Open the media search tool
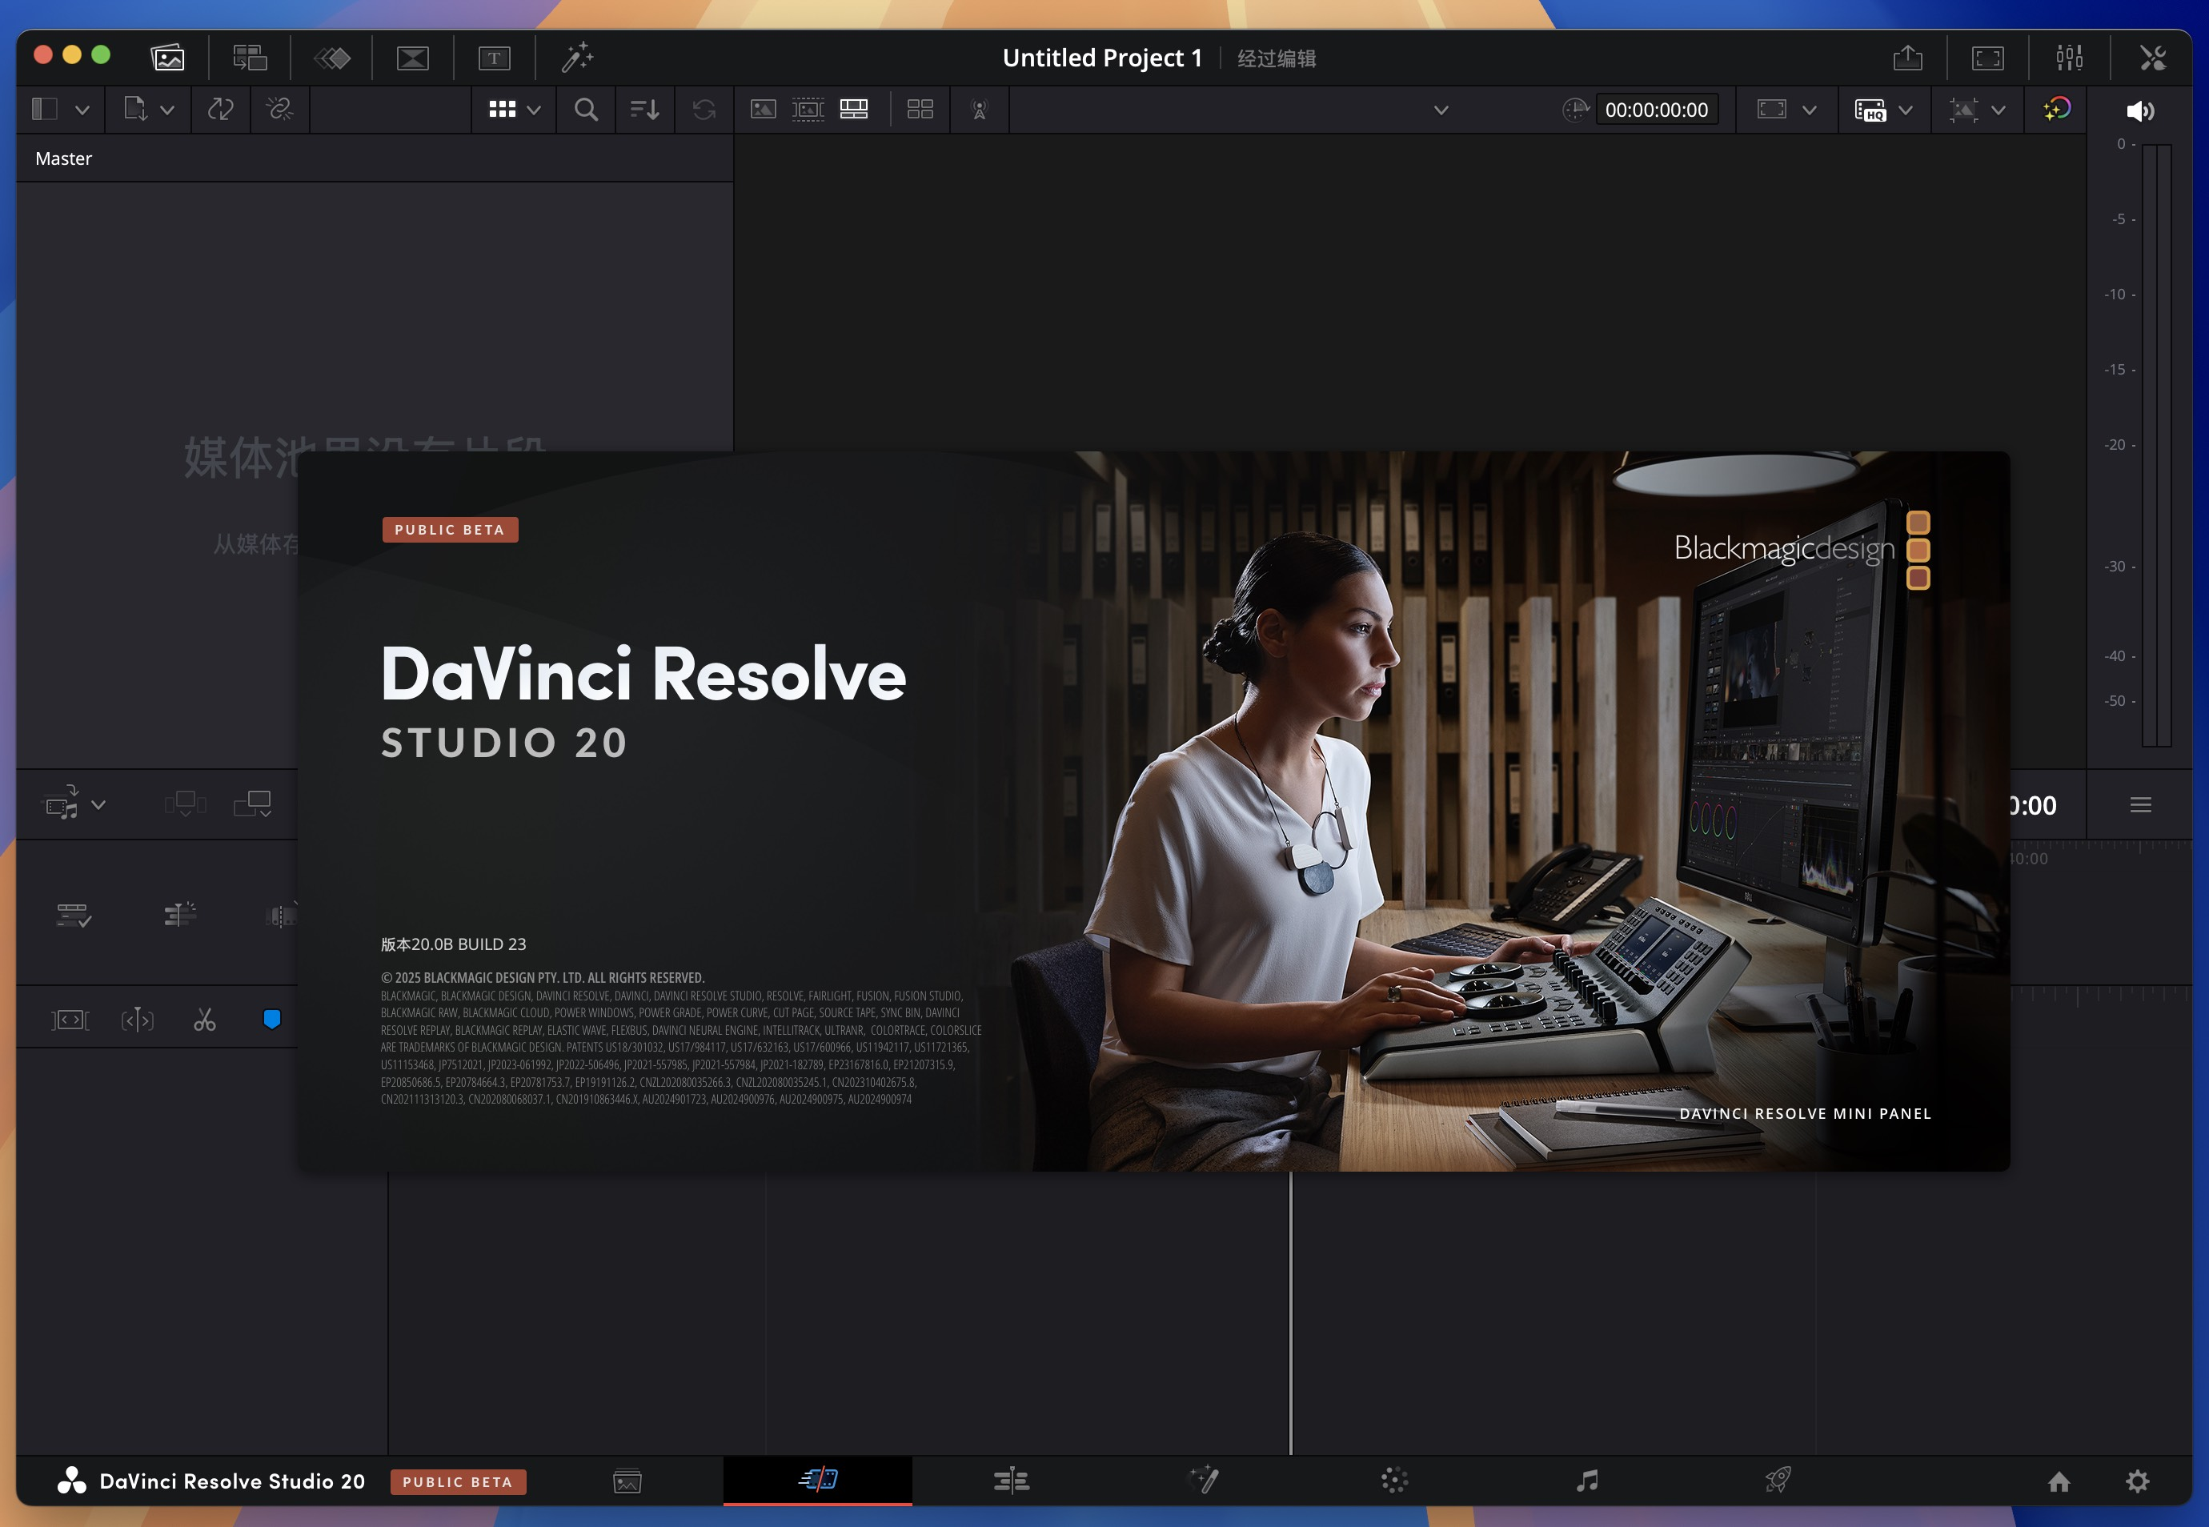This screenshot has width=2209, height=1527. pyautogui.click(x=586, y=109)
